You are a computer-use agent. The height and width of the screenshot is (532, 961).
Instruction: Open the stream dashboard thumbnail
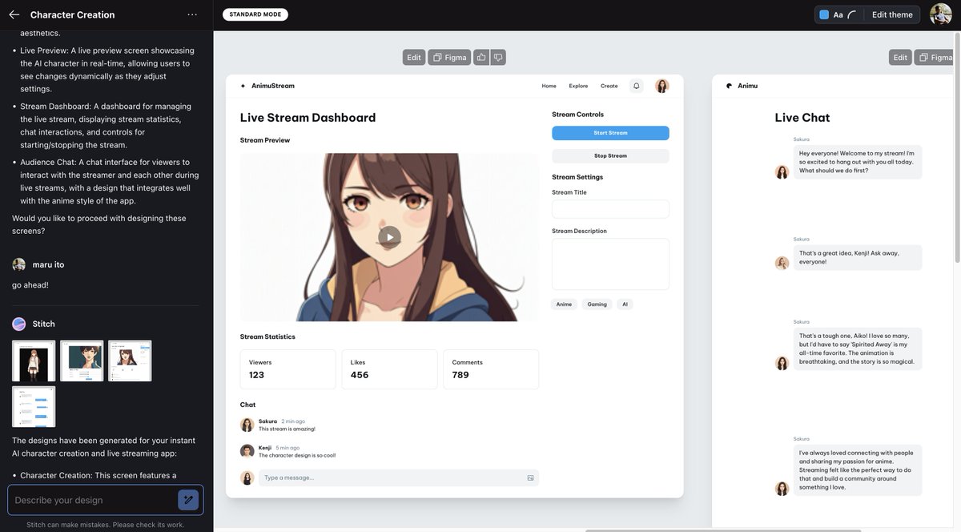coord(130,361)
